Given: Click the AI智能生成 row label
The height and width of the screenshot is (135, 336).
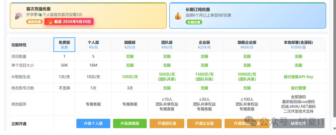Looking at the screenshot, I should pos(21,77).
